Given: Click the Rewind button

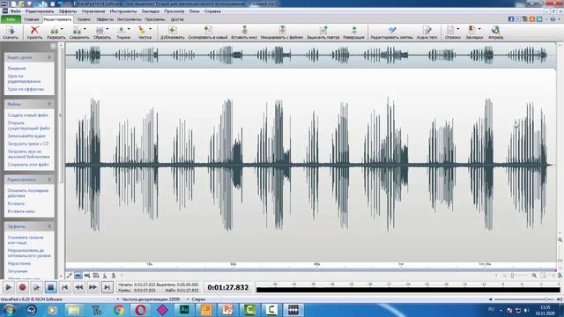Looking at the screenshot, I should pyautogui.click(x=78, y=287).
